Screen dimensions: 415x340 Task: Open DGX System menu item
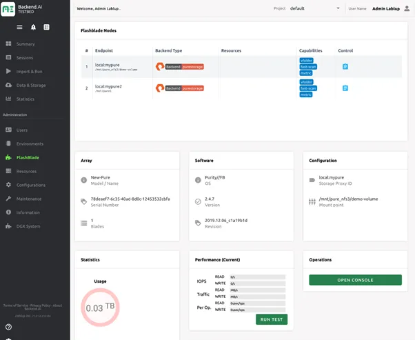[28, 226]
